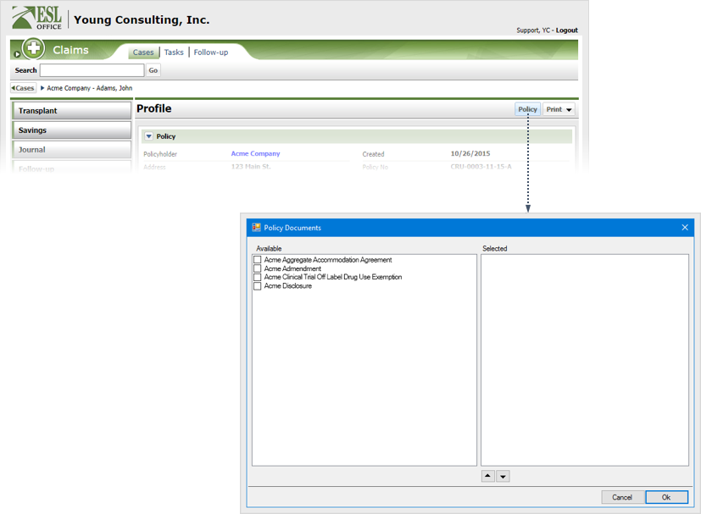Collapse the Policy section expander
Viewport: 701px width, 514px height.
(148, 136)
